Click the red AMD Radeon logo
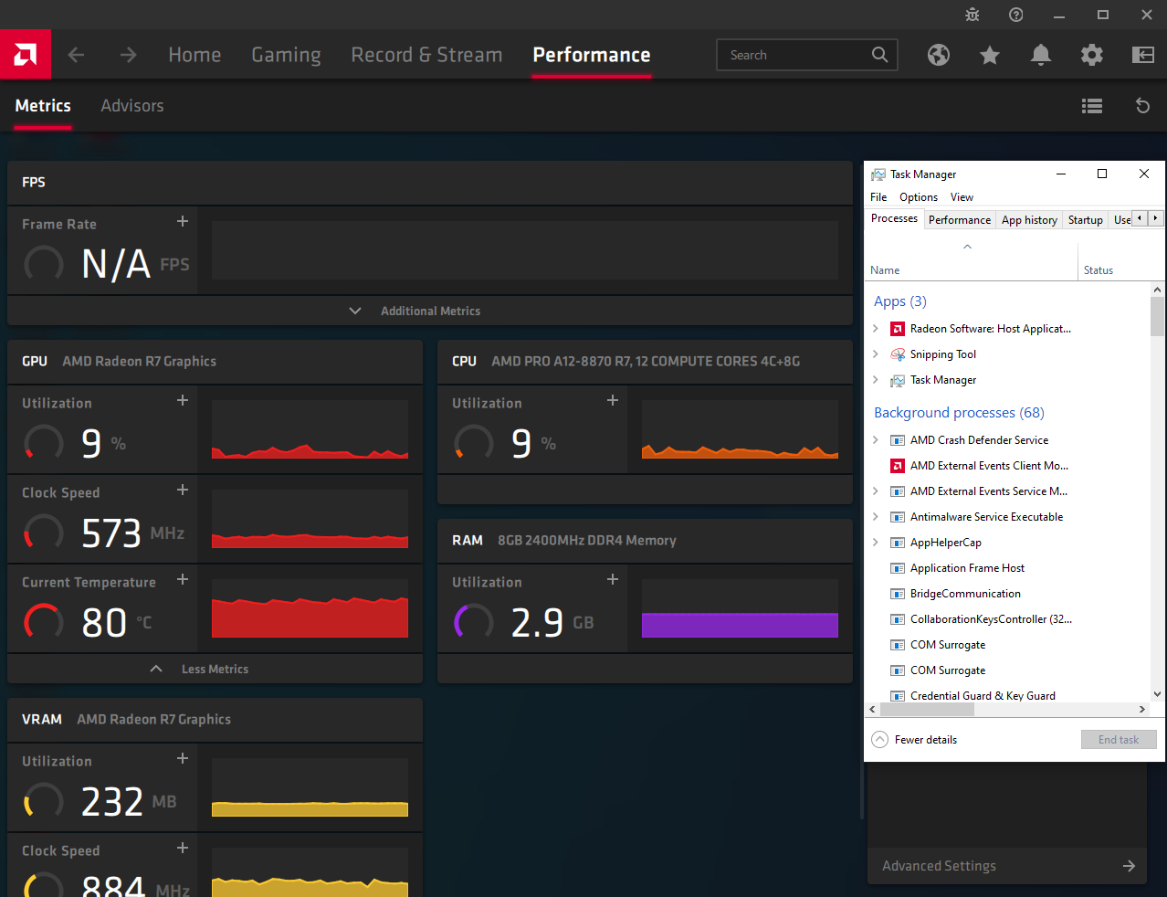The image size is (1167, 897). tap(26, 54)
